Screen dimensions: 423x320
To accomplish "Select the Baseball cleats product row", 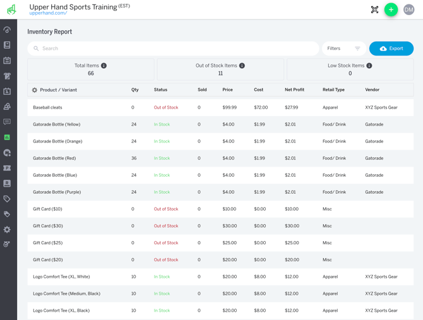I will click(x=47, y=107).
